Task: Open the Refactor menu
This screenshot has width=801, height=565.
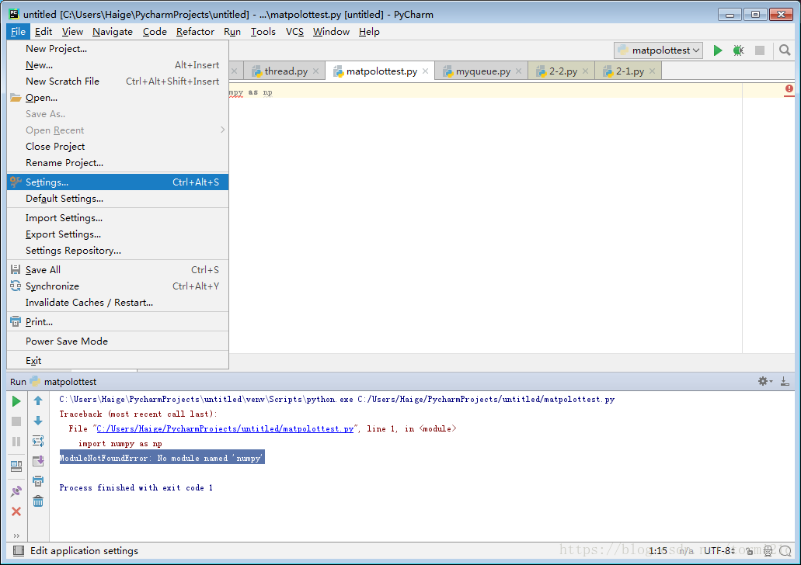Action: (x=195, y=32)
